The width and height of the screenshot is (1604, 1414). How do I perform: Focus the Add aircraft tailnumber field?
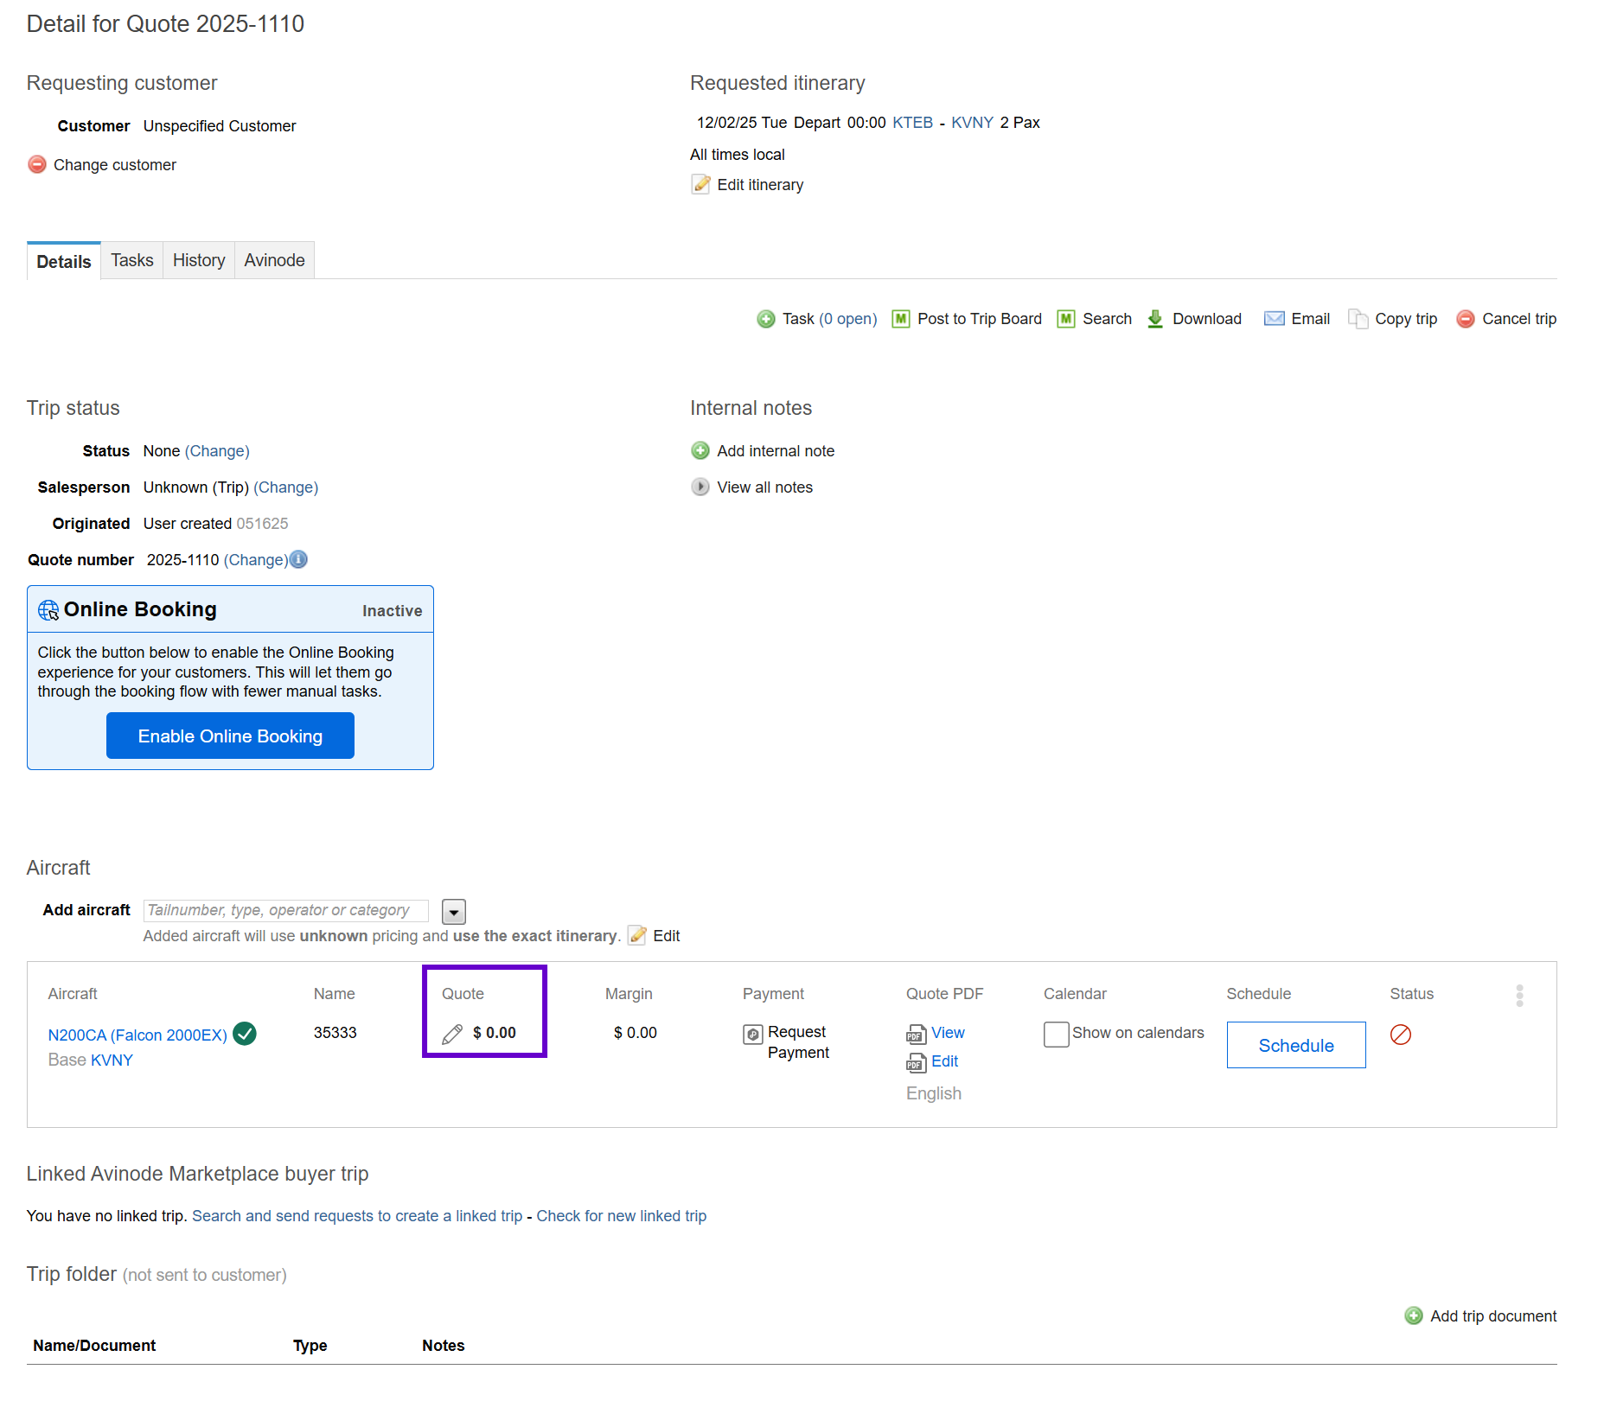(x=285, y=910)
